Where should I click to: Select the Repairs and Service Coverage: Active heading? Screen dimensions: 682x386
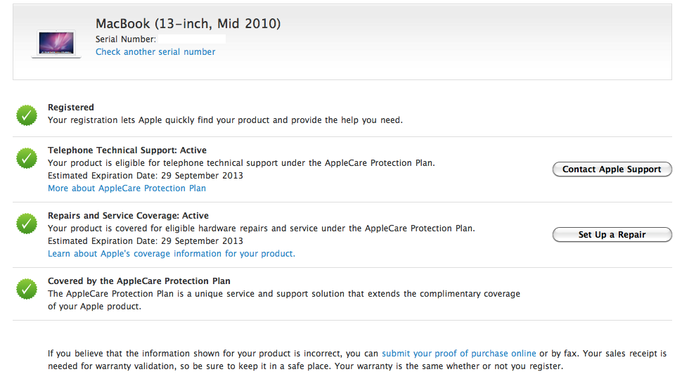[128, 216]
